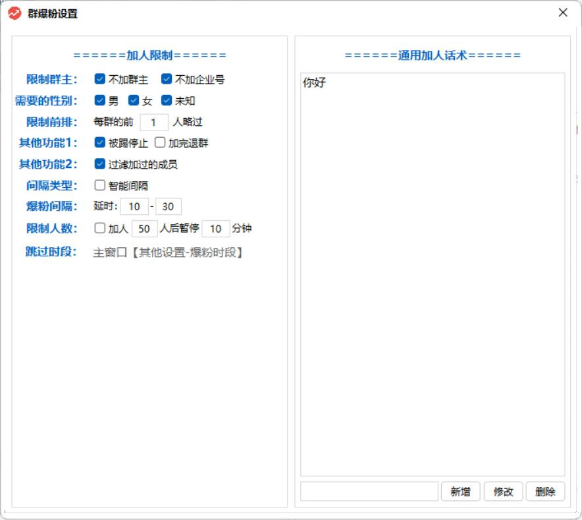
Task: Click the 新增 button
Action: (461, 491)
